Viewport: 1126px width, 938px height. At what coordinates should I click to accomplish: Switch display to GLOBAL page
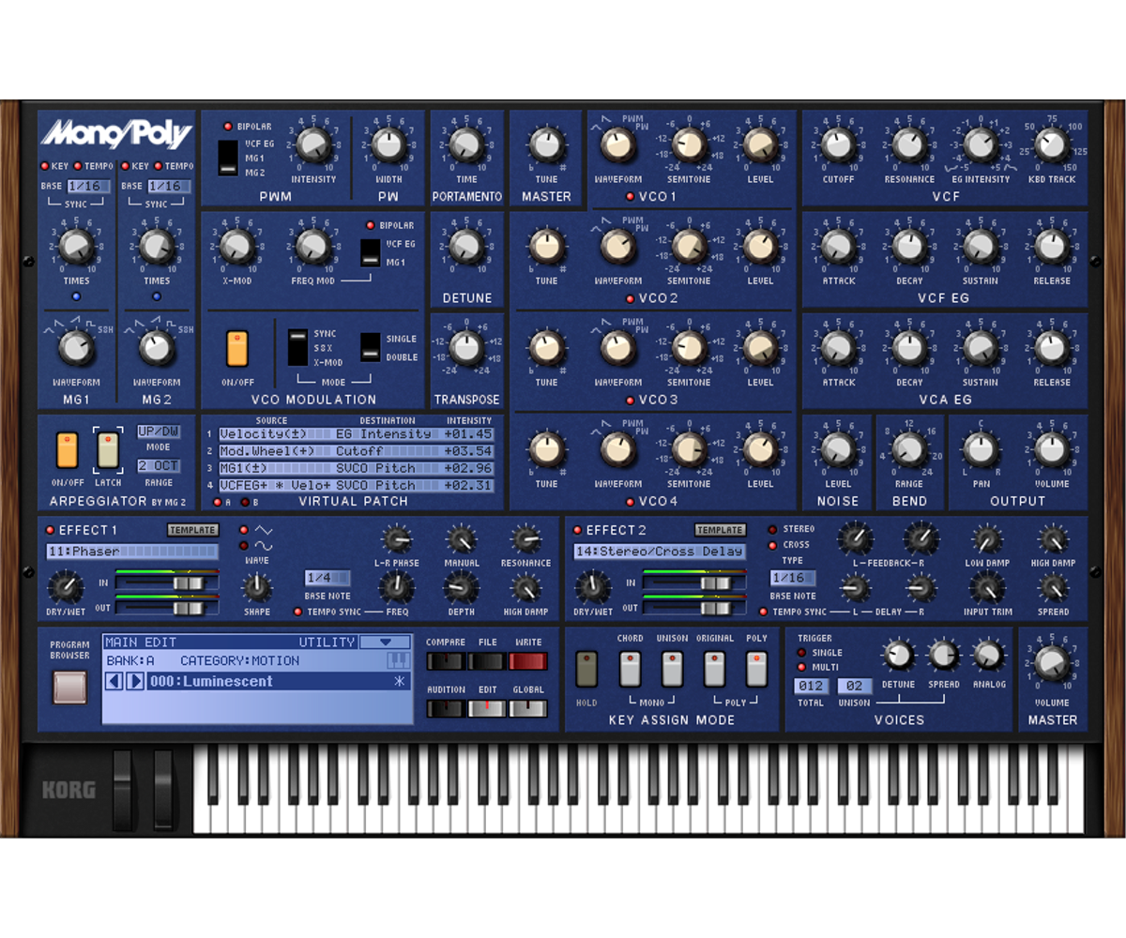[x=528, y=708]
